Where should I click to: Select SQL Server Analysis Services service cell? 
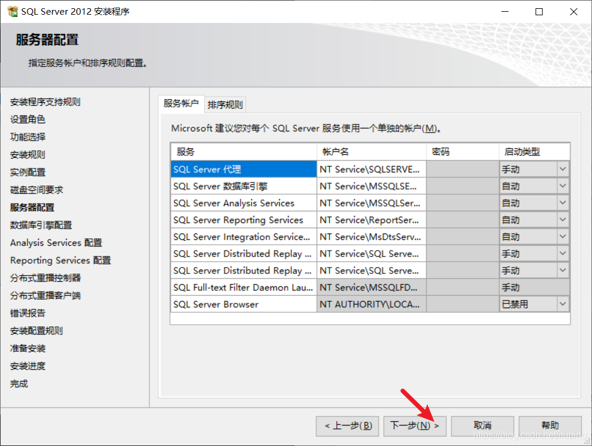tap(243, 203)
